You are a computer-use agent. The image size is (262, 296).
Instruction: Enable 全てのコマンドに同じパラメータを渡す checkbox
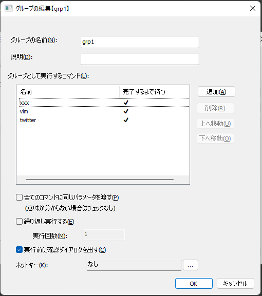click(20, 198)
